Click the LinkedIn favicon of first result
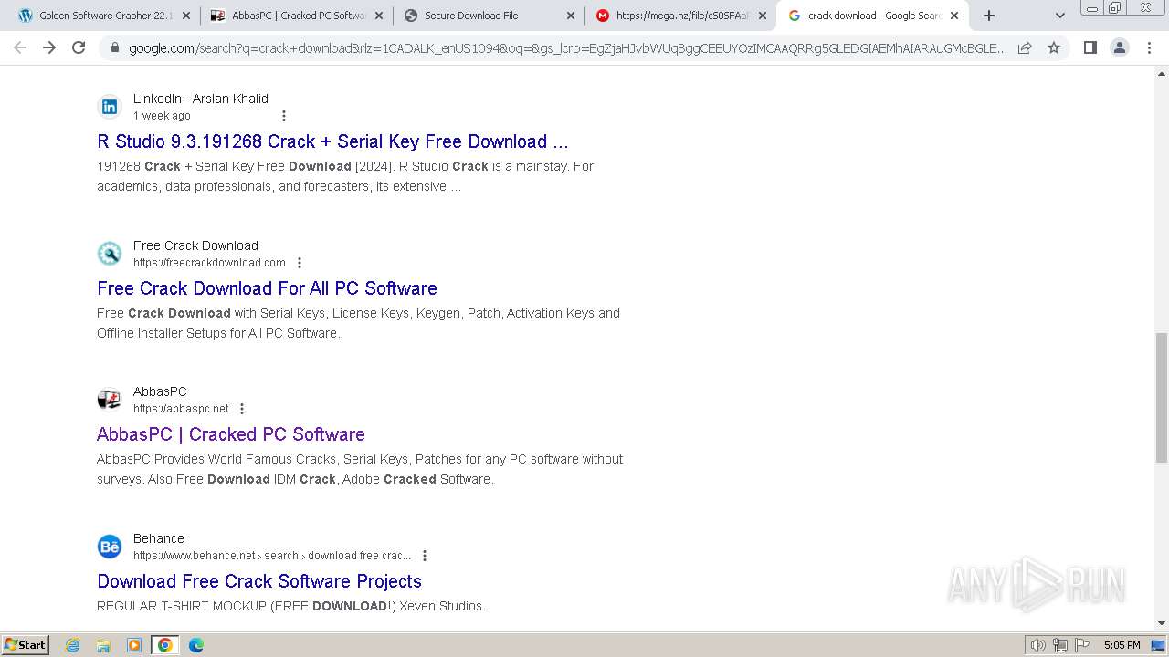The width and height of the screenshot is (1169, 657). pos(110,107)
